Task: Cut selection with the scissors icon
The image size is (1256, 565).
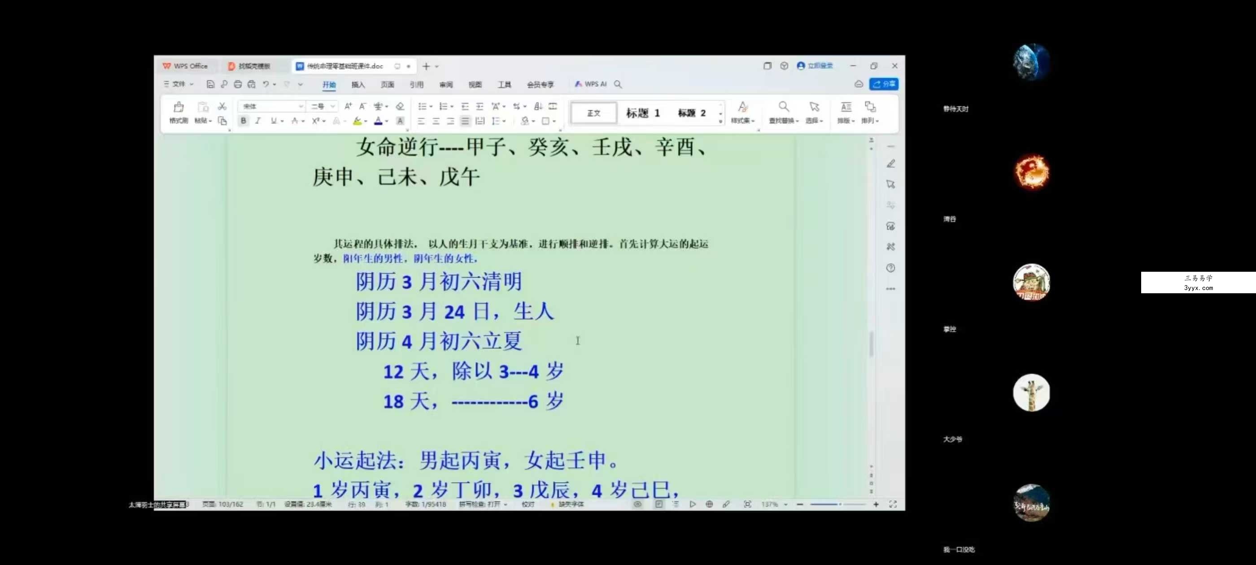Action: 222,106
